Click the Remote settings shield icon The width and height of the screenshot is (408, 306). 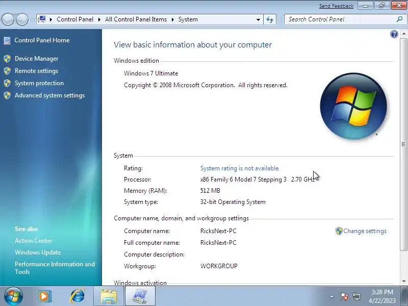point(7,71)
